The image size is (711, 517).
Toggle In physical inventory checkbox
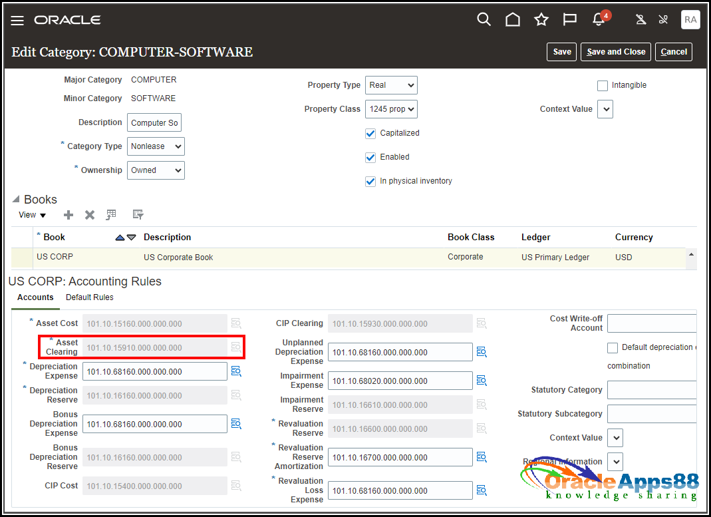(370, 182)
